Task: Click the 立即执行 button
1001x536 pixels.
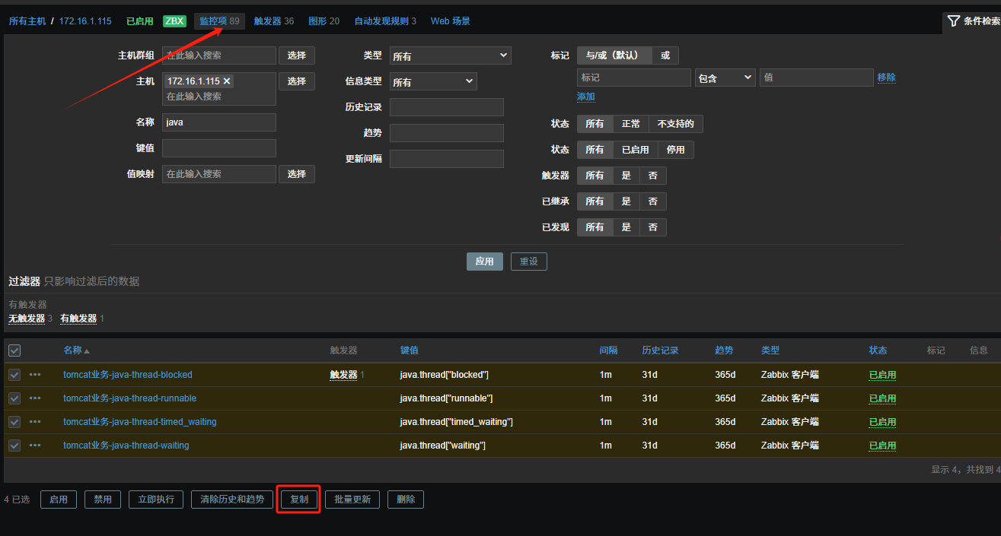Action: [156, 500]
